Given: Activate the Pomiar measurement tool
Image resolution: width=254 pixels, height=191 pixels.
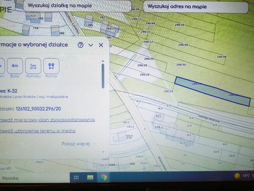Looking at the screenshot, I should point(51,66).
